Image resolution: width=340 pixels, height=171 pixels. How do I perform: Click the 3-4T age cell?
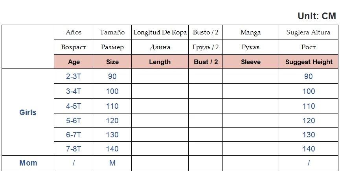tap(74, 91)
